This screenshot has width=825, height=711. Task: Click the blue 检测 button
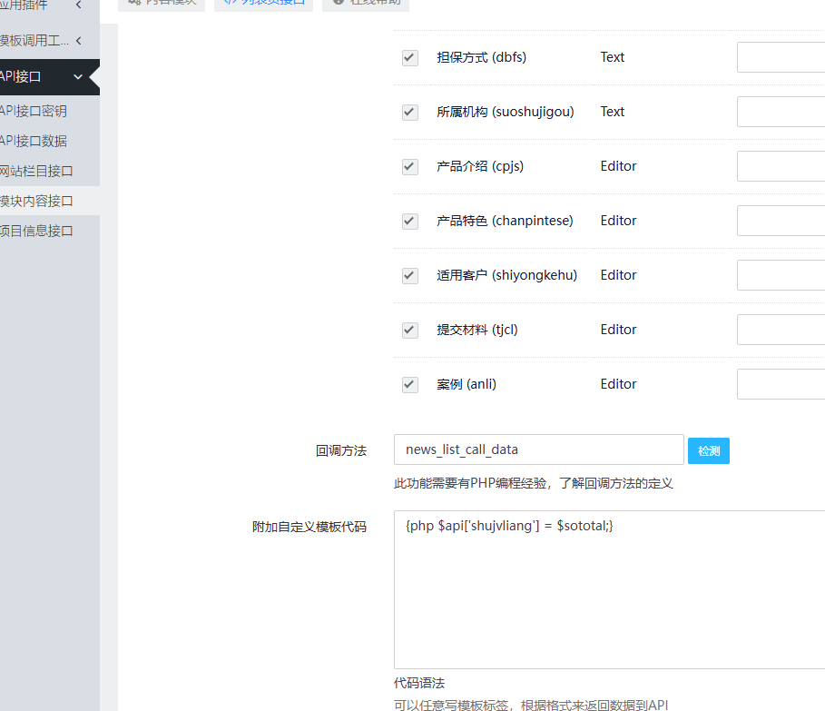coord(708,450)
